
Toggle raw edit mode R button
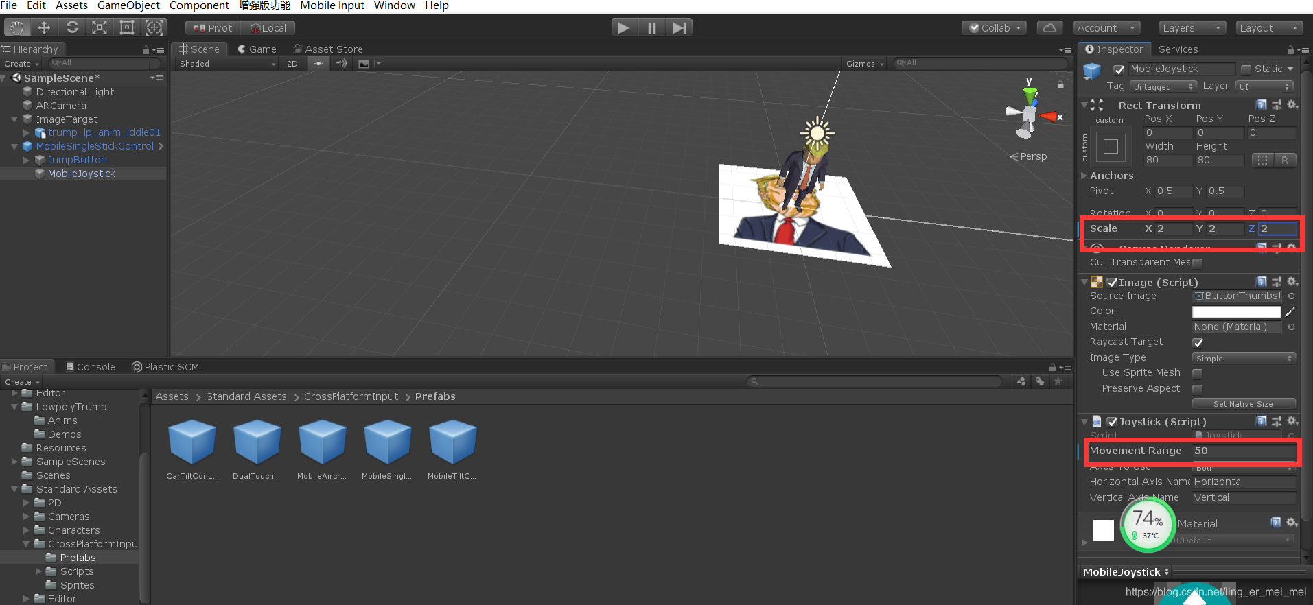[x=1285, y=160]
